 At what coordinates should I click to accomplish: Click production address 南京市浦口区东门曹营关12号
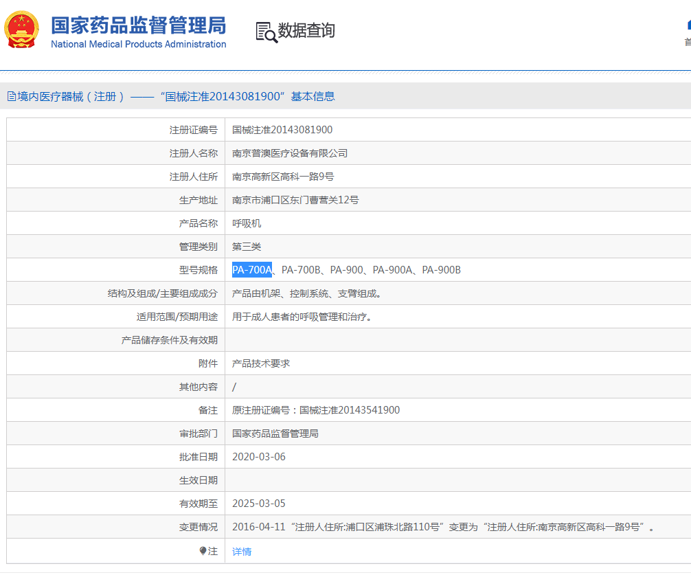click(x=295, y=200)
